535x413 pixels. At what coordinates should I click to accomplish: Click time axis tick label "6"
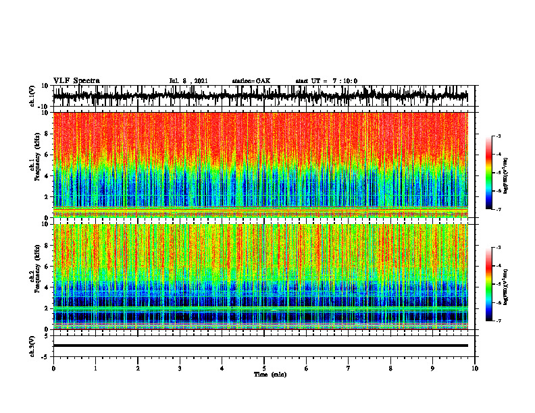307,368
